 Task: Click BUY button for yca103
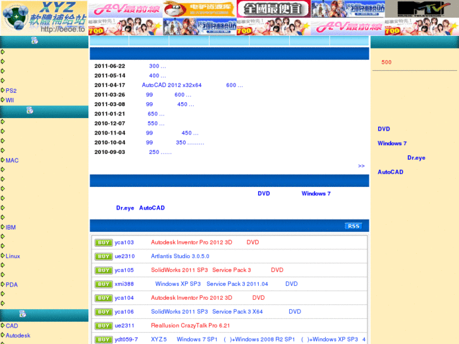104,242
